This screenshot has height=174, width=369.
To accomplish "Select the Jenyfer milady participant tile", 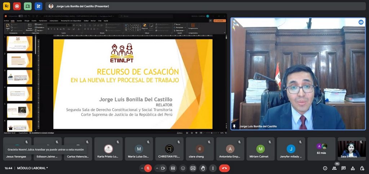I will pos(291,149).
